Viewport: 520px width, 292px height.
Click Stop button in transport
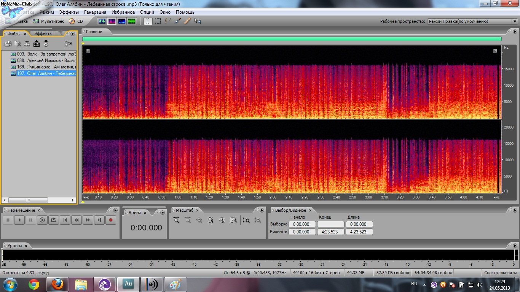[8, 220]
